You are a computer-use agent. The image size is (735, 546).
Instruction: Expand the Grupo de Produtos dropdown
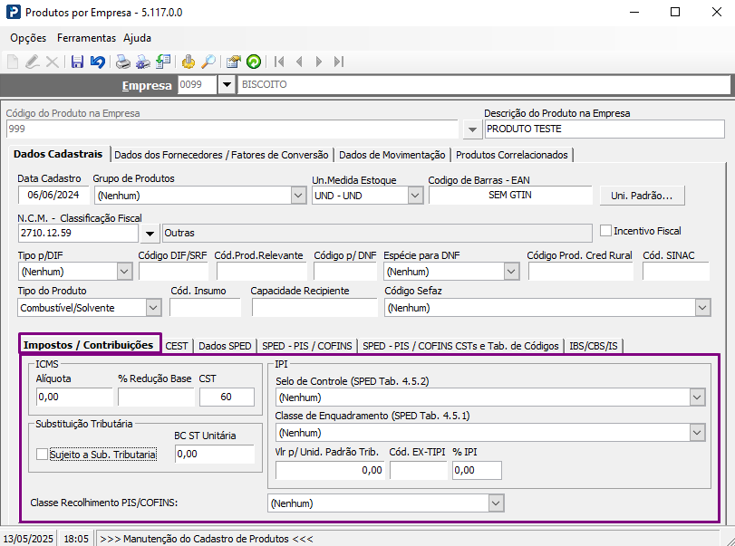[298, 196]
